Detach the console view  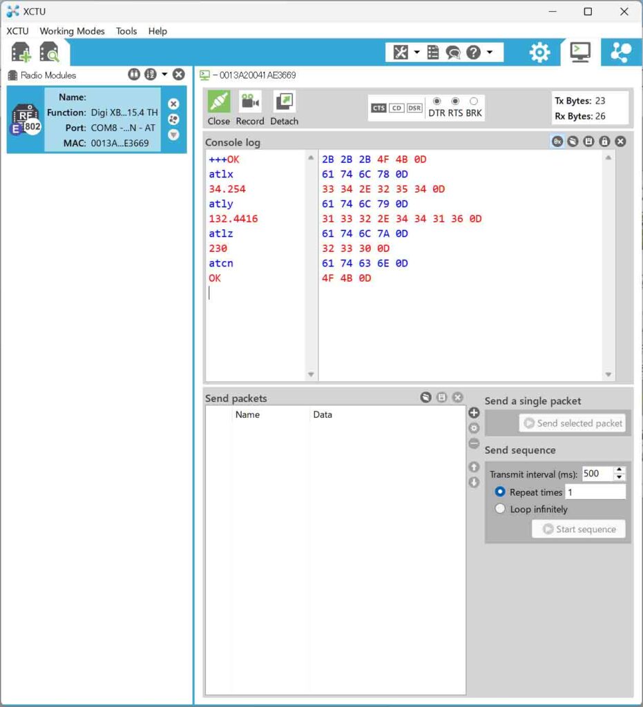(284, 108)
